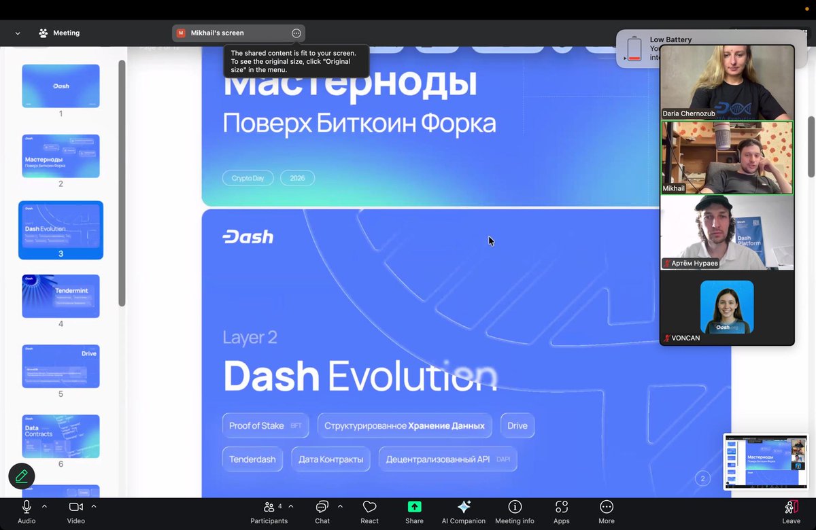Select slide 1 thumbnail with Dash logo
The image size is (816, 530).
61,86
